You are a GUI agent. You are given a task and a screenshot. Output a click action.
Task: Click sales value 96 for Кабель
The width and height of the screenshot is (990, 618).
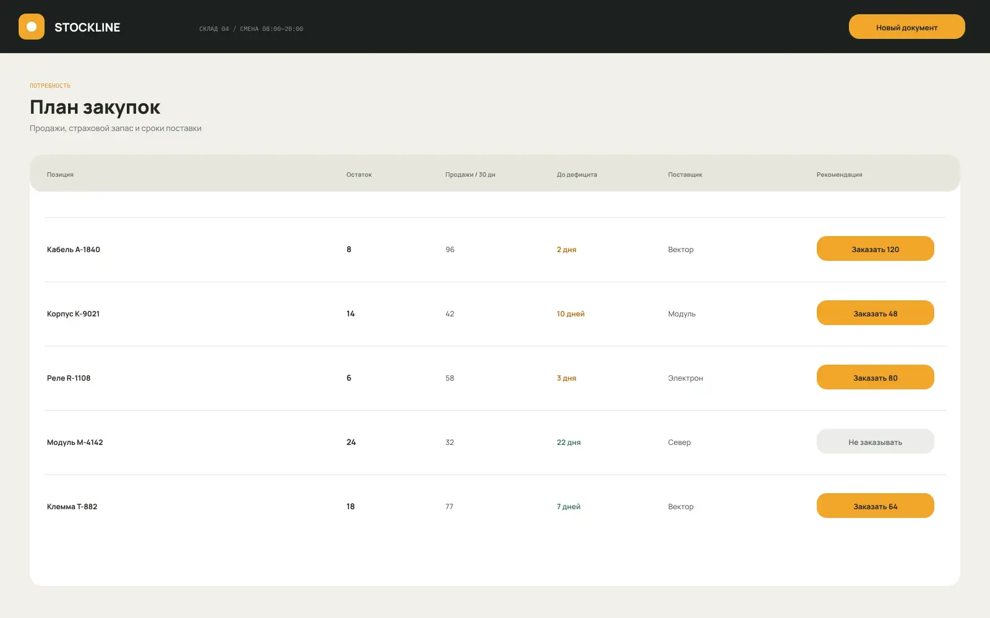pyautogui.click(x=450, y=250)
